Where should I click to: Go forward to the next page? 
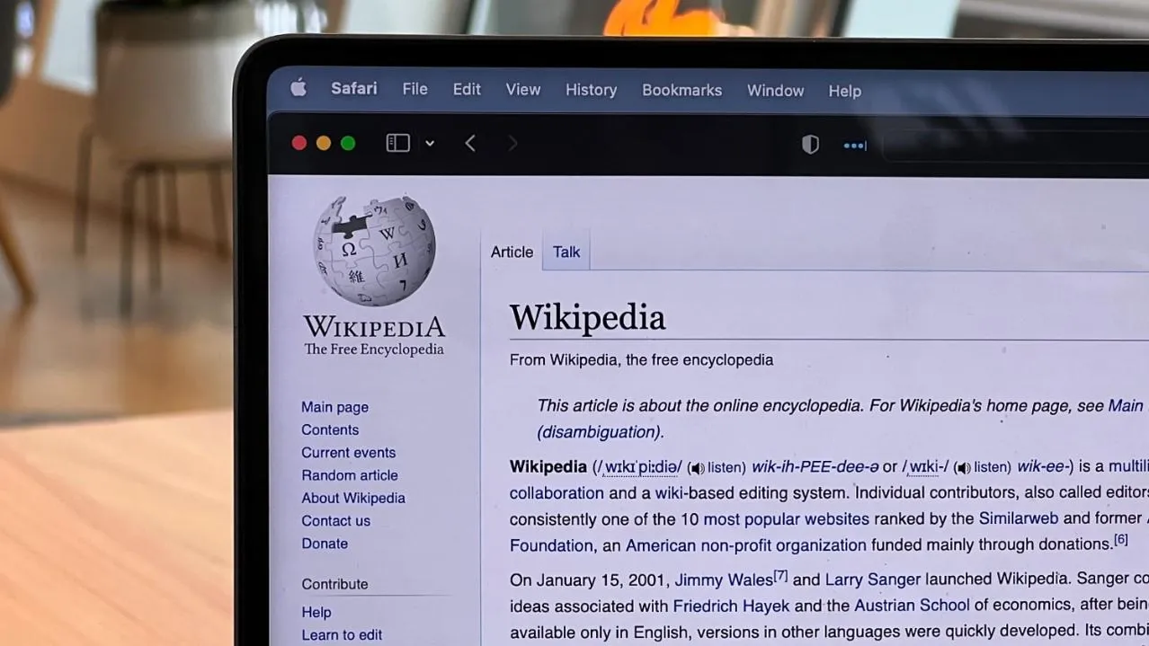(x=512, y=144)
